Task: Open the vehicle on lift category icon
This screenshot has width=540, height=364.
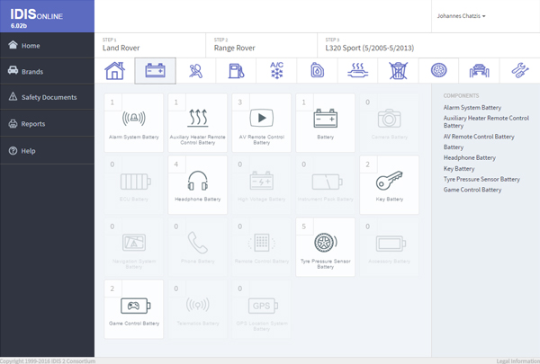Action: pos(479,70)
